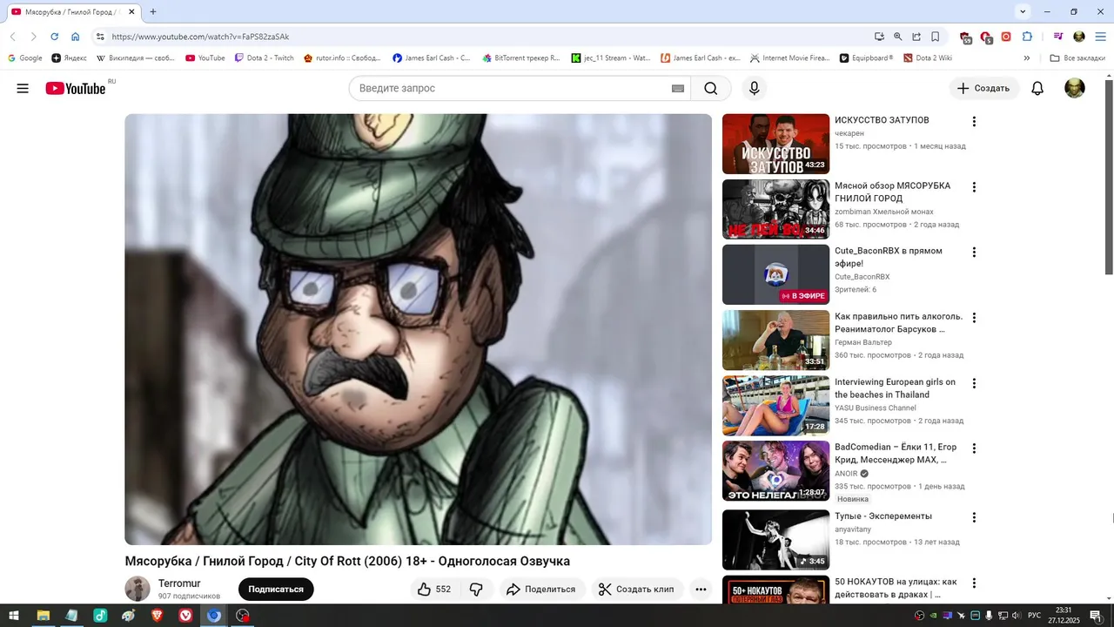The image size is (1114, 627).
Task: Open options for Тупые - Эксперементы video
Action: [x=974, y=517]
